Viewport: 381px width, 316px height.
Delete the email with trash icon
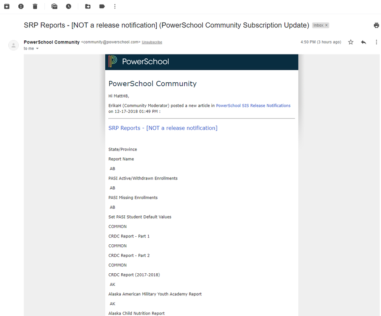click(x=35, y=6)
